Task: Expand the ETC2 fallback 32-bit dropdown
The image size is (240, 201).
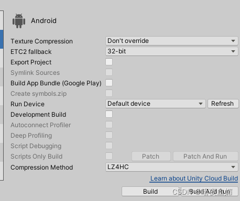Action: 172,51
